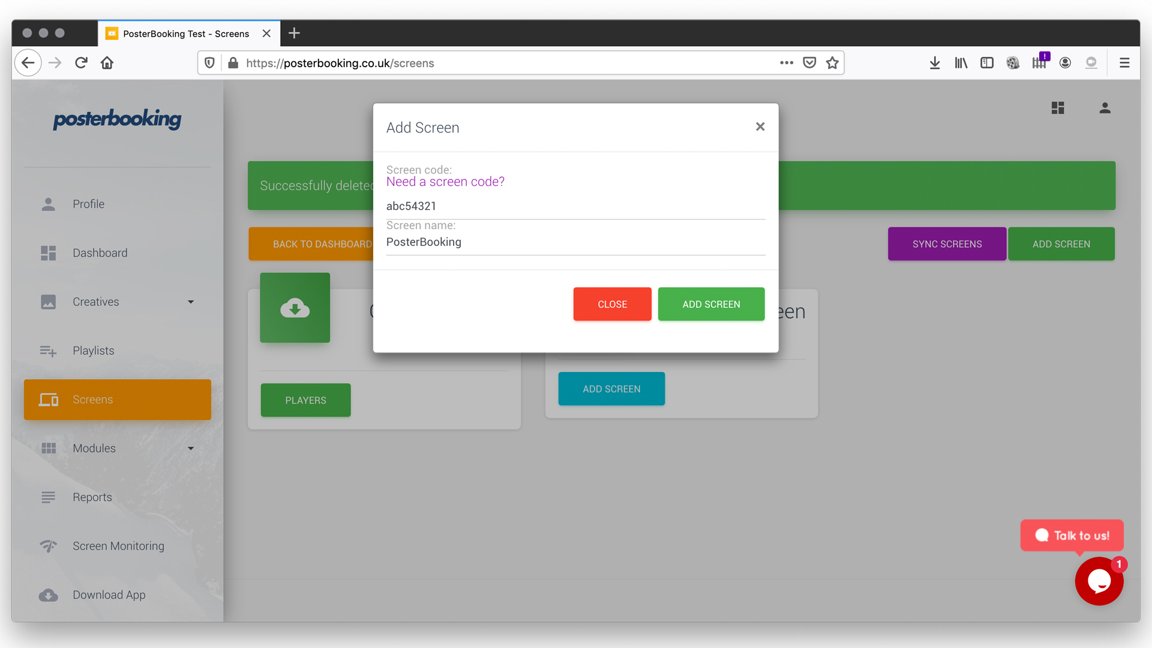Screen dimensions: 1152x648
Task: Click the Firefox home icon
Action: point(107,63)
